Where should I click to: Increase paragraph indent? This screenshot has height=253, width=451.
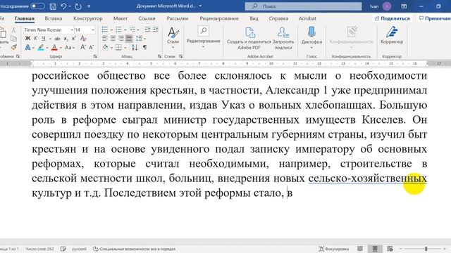point(155,30)
